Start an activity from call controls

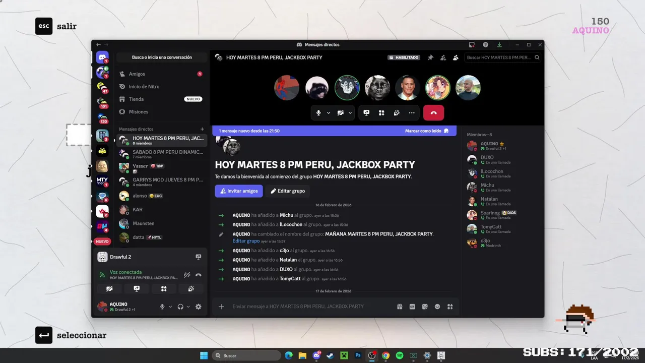(381, 113)
